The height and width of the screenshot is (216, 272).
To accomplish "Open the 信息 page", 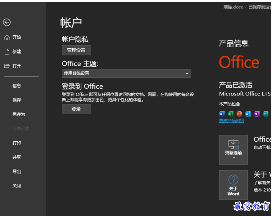I will (17, 86).
